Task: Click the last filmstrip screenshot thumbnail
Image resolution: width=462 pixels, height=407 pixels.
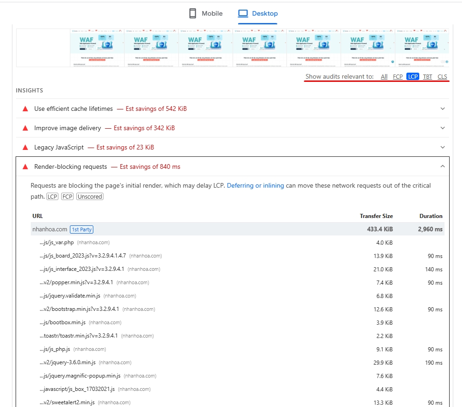Action: pyautogui.click(x=422, y=48)
